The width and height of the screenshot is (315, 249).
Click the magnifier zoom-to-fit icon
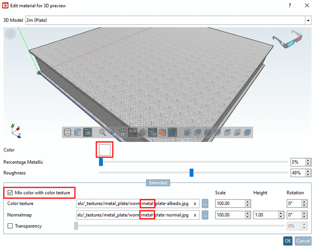102,133
